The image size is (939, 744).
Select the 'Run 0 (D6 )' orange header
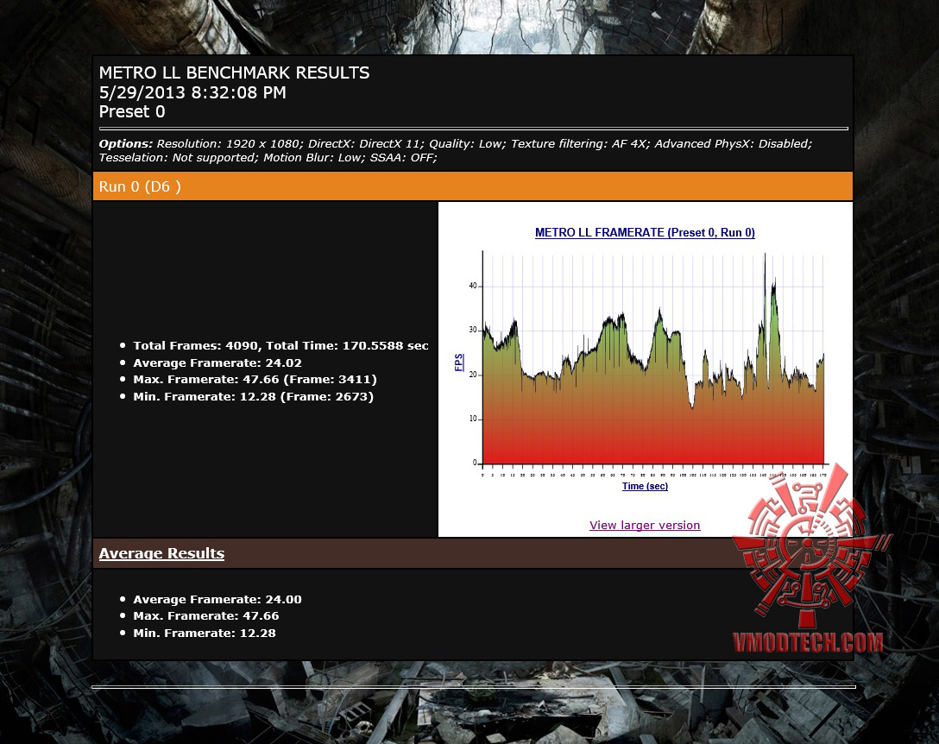(472, 186)
